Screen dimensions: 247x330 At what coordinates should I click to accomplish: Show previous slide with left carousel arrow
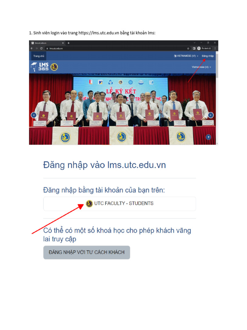point(34,115)
